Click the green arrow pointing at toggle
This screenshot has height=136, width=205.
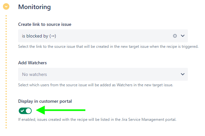click(61, 110)
